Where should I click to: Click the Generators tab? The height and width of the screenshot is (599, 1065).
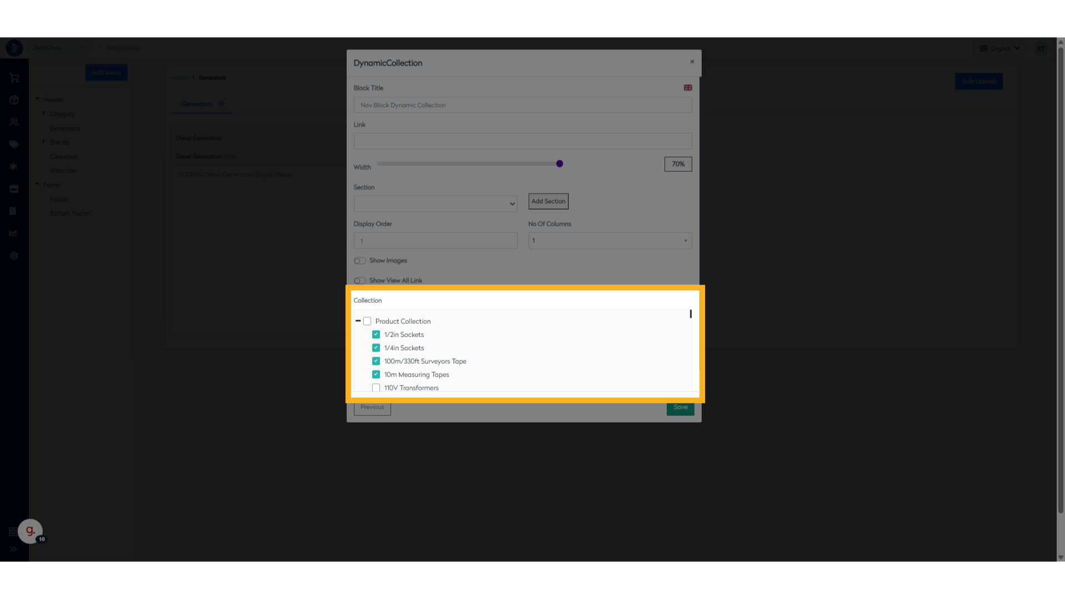[197, 104]
